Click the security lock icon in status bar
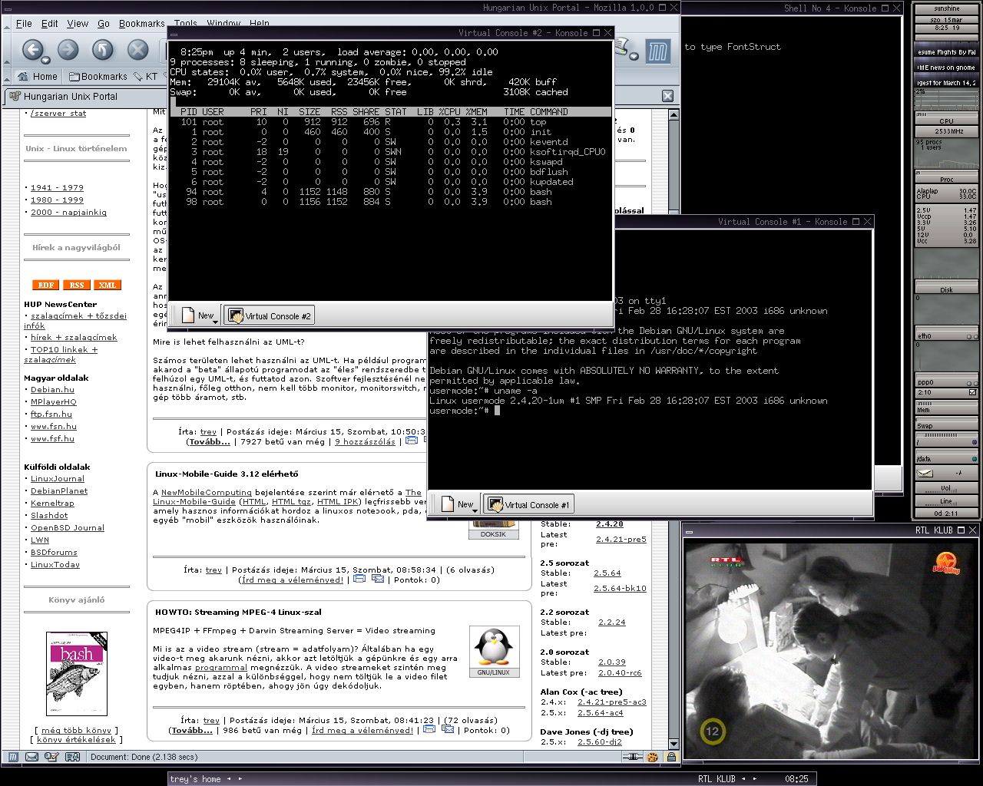Viewport: 983px width, 786px height. pos(671,757)
